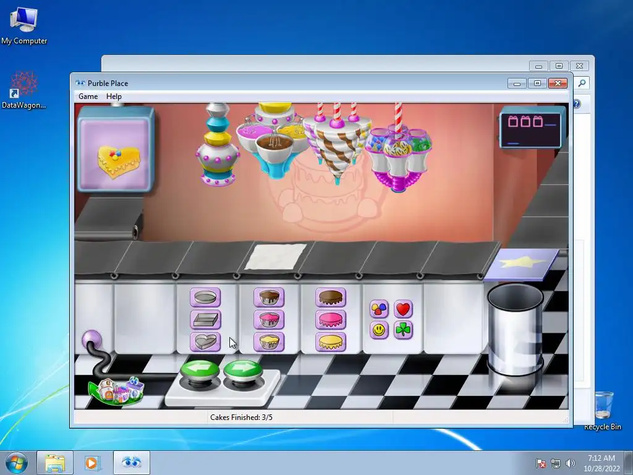
Task: Click the batter bowls dispenser machine
Action: [276, 139]
